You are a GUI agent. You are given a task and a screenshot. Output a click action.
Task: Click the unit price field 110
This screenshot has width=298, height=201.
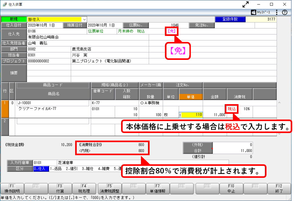(x=191, y=115)
